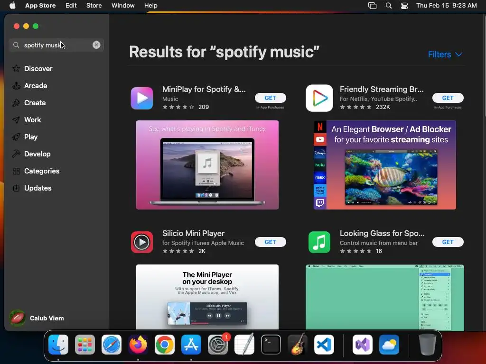Click the Looking Glass for Spotify title

pos(382,233)
